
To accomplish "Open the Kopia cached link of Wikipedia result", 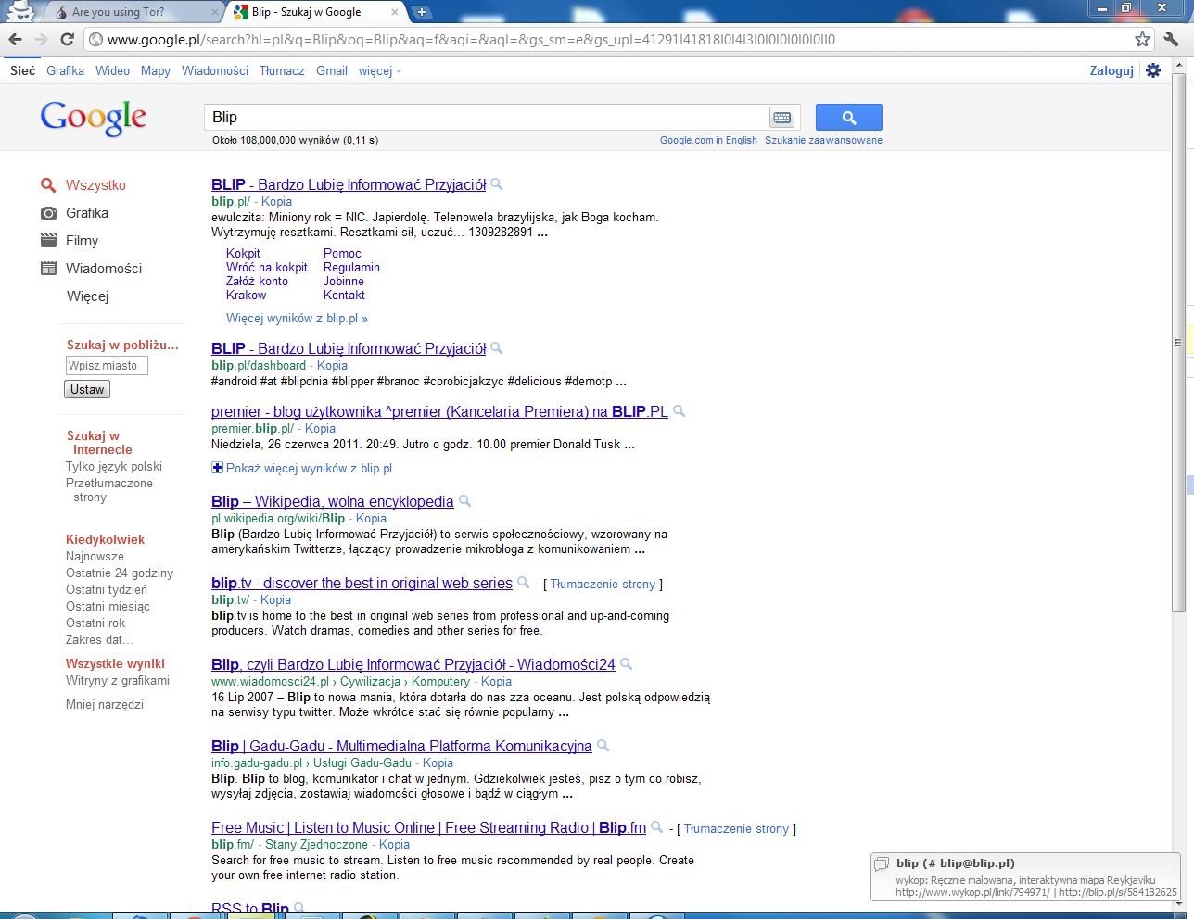I will coord(371,518).
